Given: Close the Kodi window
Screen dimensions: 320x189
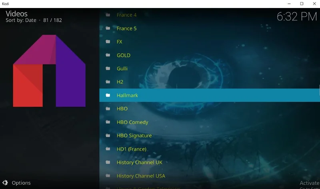Looking at the screenshot, I should tap(314, 4).
